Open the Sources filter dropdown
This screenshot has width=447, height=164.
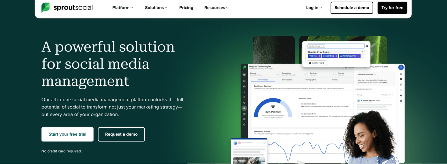click(x=263, y=74)
